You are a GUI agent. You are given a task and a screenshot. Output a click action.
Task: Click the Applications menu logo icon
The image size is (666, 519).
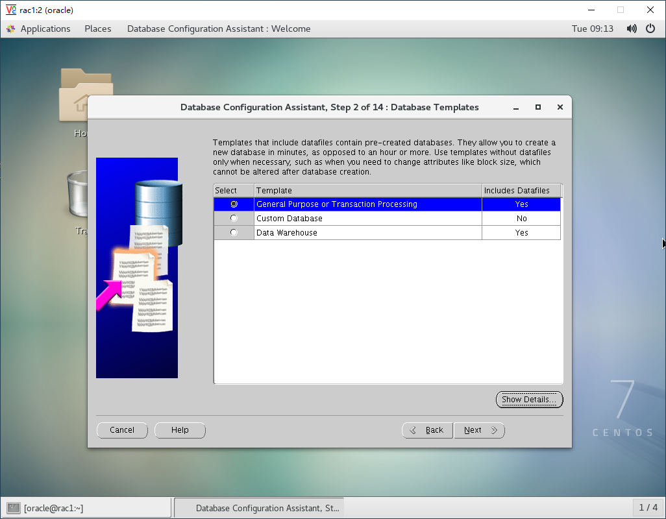10,29
